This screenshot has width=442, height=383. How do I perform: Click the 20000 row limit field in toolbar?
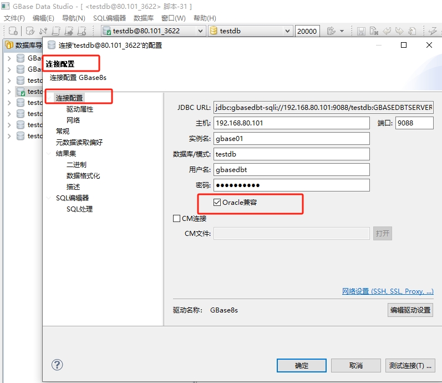point(307,31)
